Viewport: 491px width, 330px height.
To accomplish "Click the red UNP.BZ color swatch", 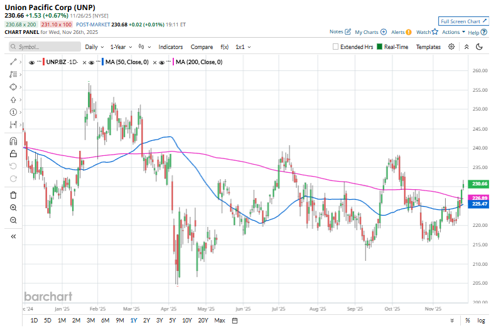I will tap(43, 62).
